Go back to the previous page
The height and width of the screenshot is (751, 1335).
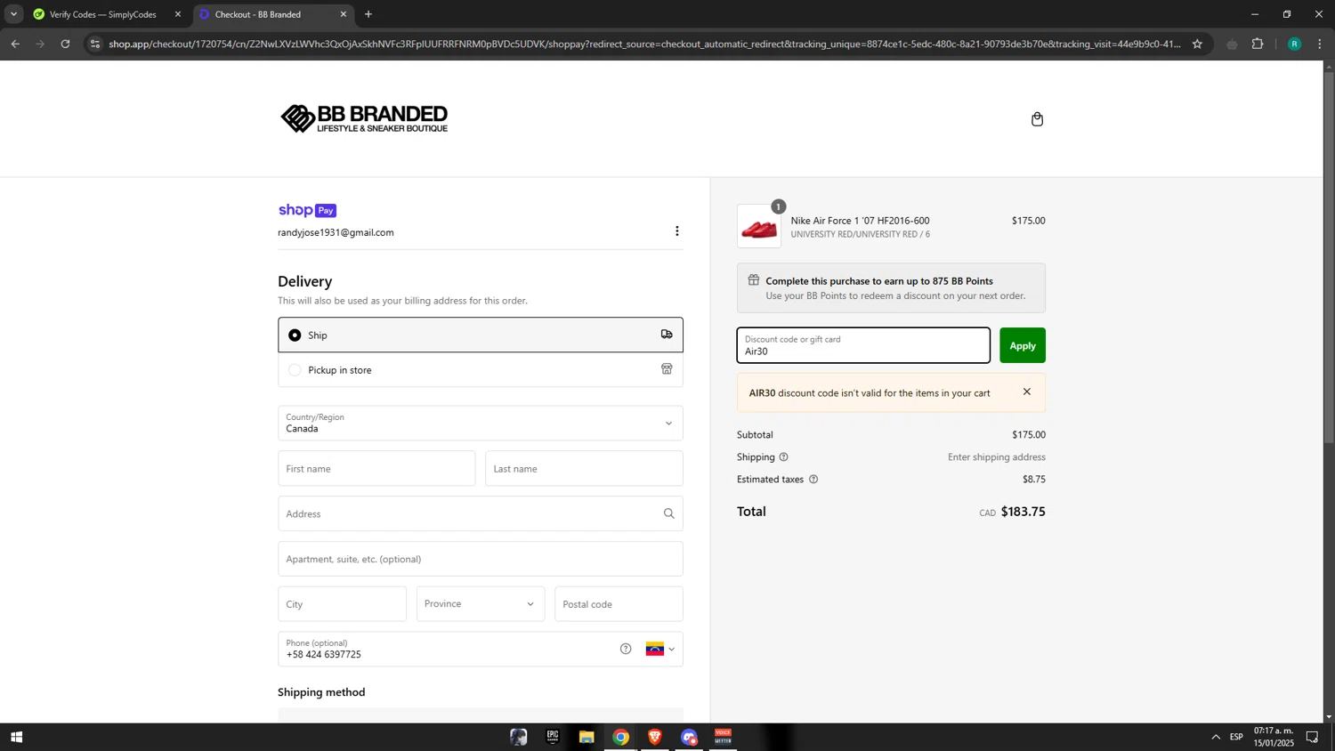pyautogui.click(x=15, y=44)
